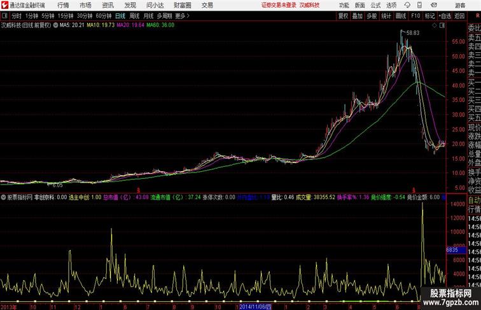Open the 交易 menu

pyautogui.click(x=207, y=5)
